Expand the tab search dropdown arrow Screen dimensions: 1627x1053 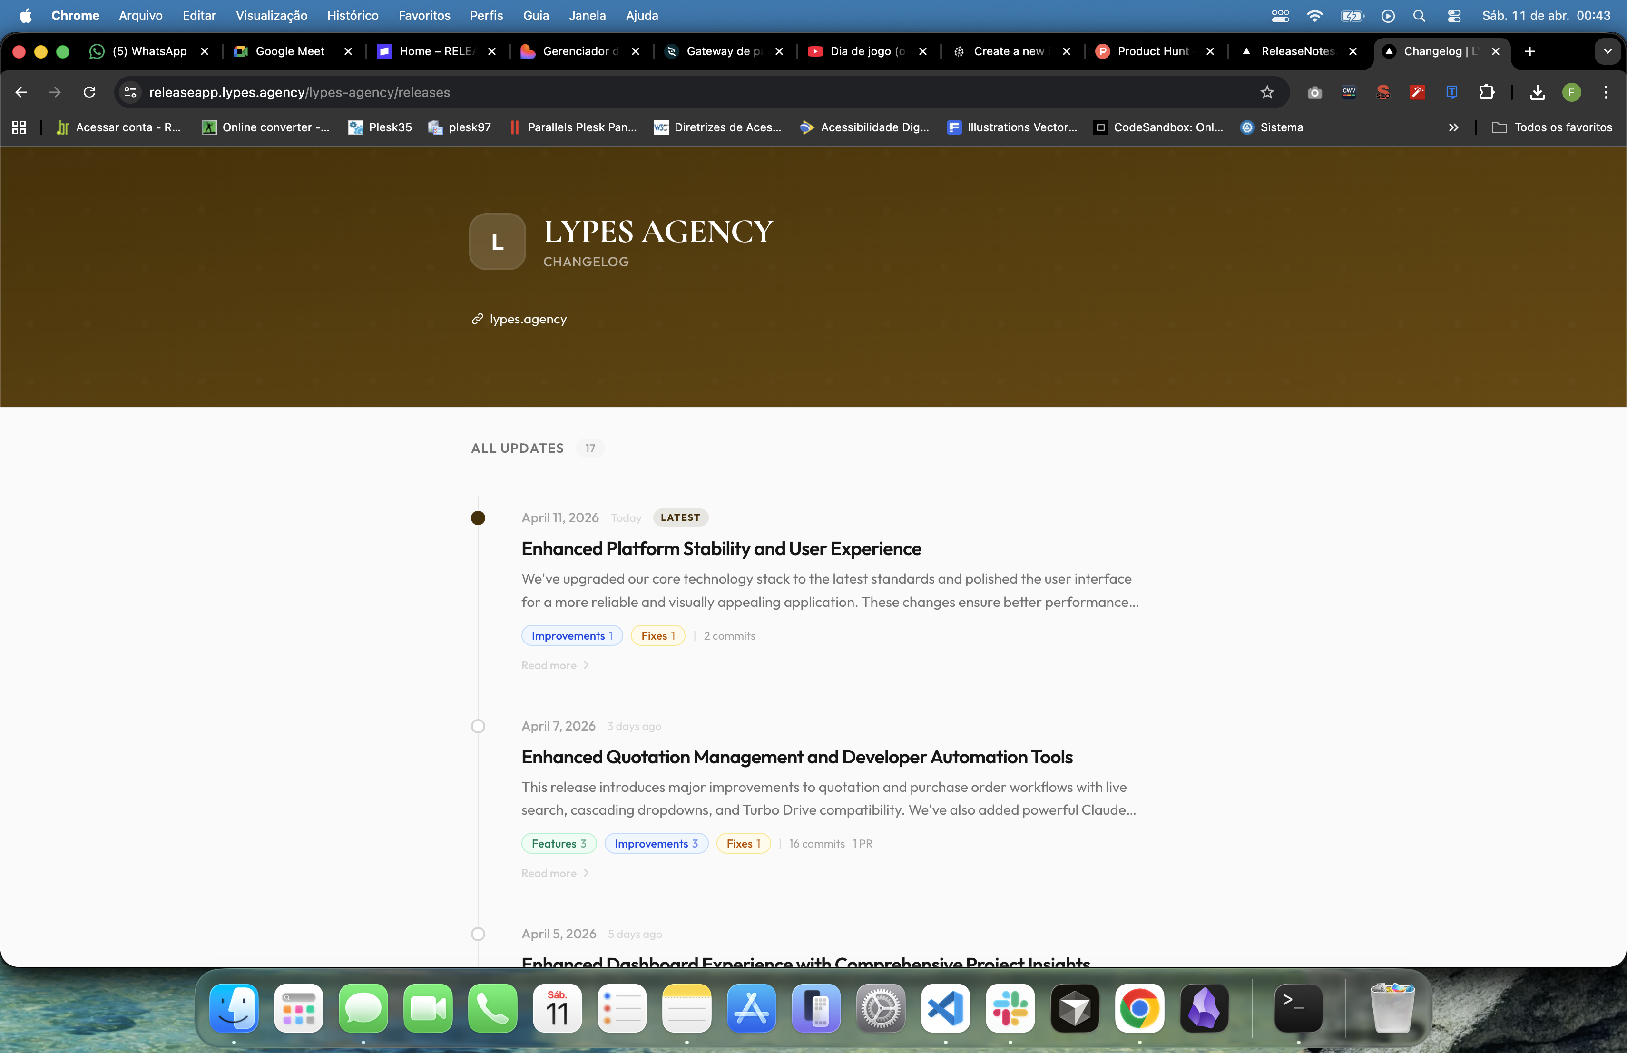coord(1607,51)
